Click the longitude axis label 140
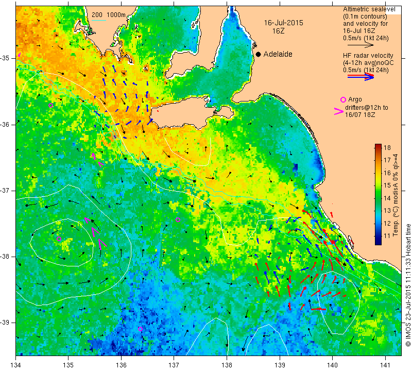Image resolution: width=412 pixels, height=371 pixels. 332,365
